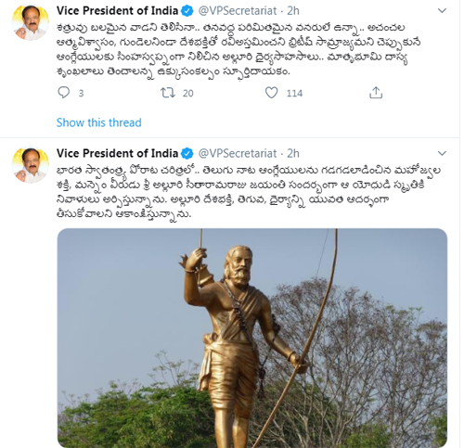Open the first tweet's Telugu text
Screen dimensions: 464x448
(x=238, y=49)
